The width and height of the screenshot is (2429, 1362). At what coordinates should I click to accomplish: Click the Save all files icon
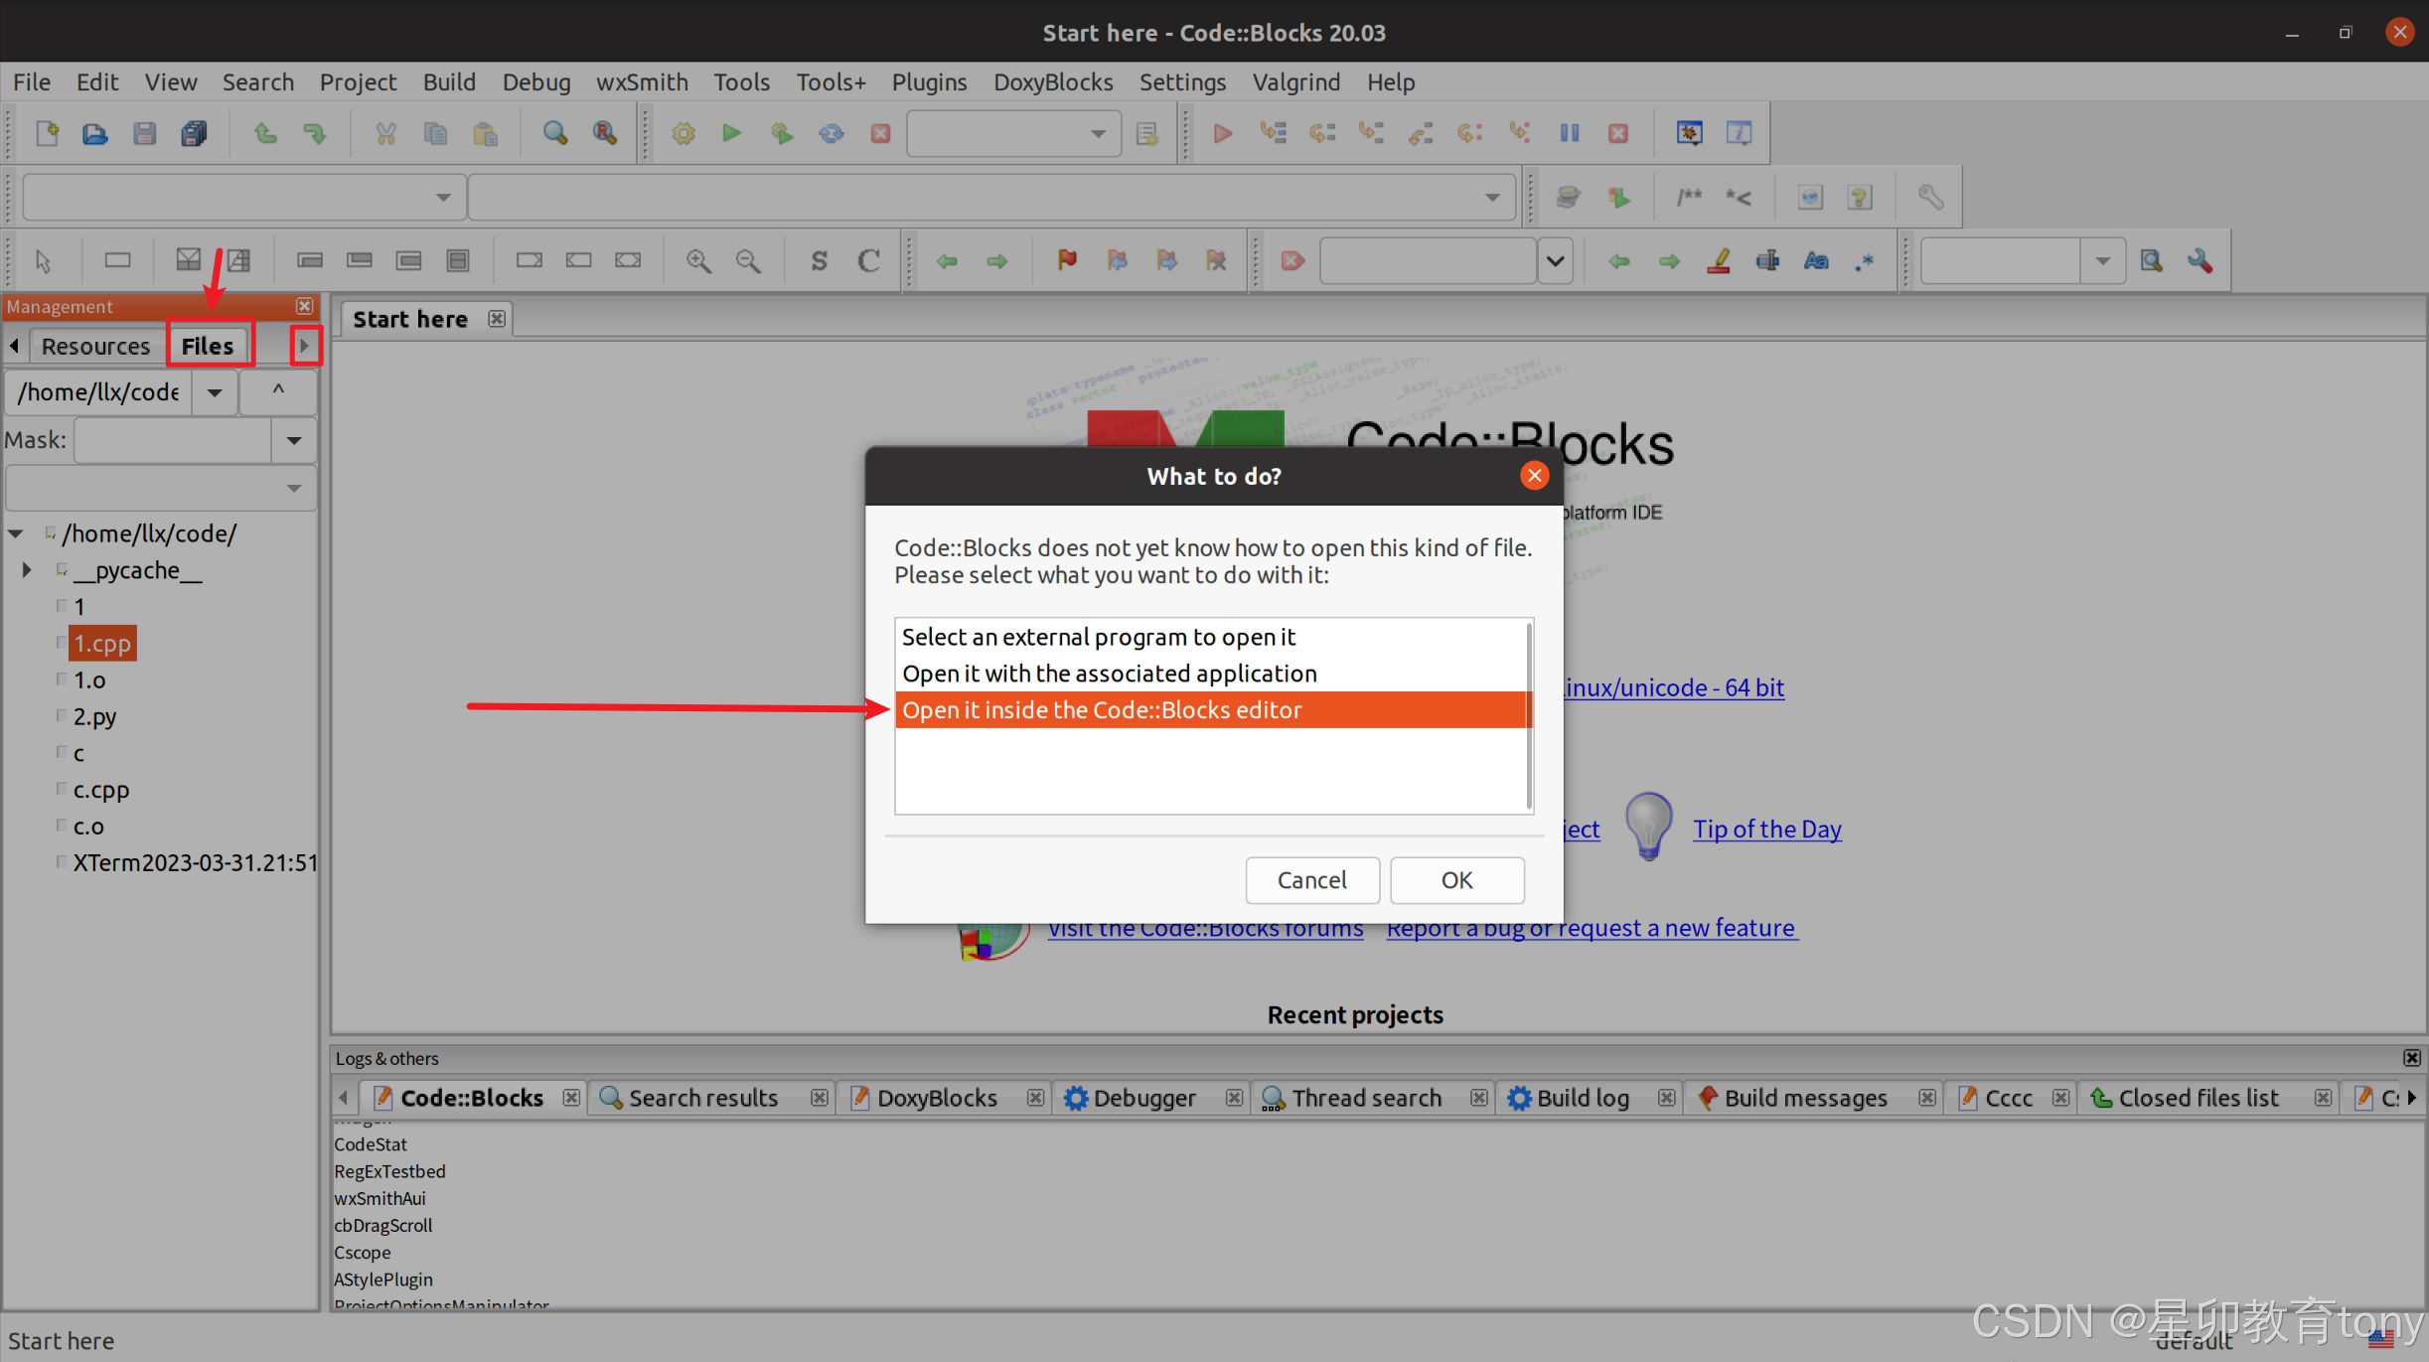point(195,133)
